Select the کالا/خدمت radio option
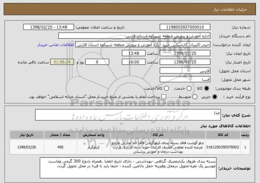 click(166, 89)
